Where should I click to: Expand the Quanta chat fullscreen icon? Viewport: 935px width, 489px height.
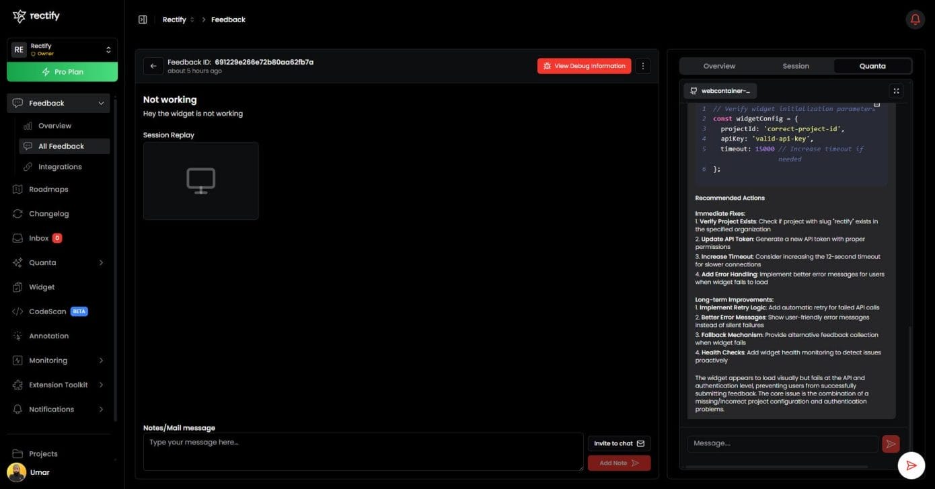(896, 91)
